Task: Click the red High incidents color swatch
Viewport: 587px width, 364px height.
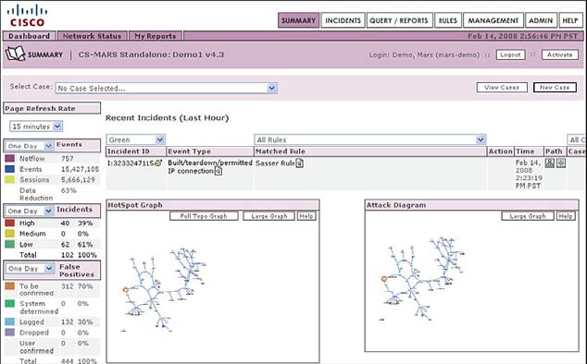Action: pos(10,223)
